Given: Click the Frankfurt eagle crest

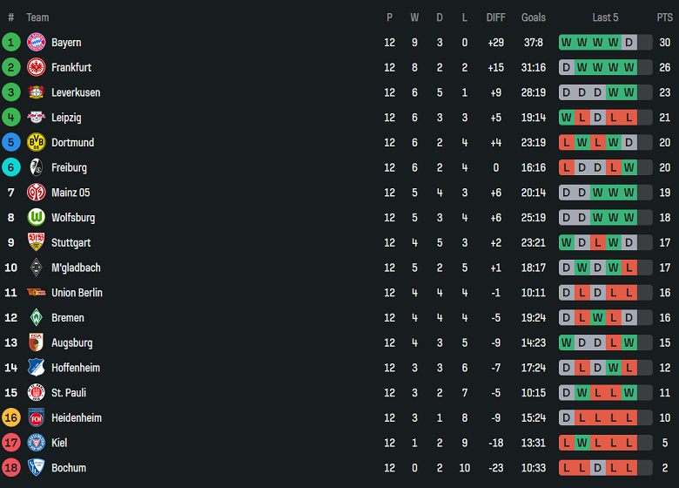Looking at the screenshot, I should [x=37, y=68].
